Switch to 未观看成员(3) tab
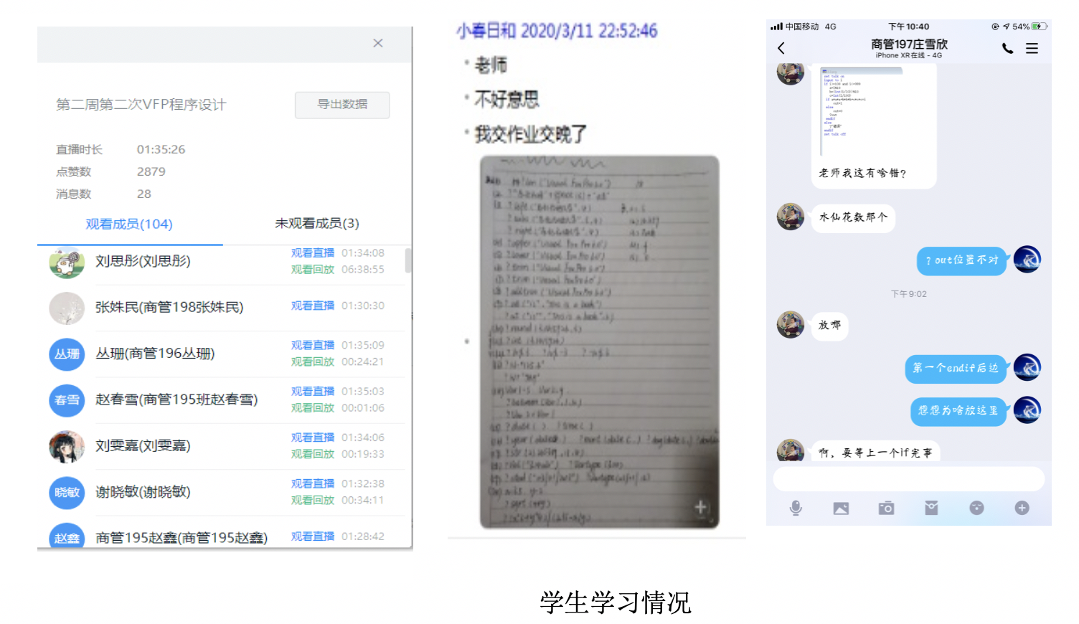This screenshot has width=1079, height=624. click(316, 224)
